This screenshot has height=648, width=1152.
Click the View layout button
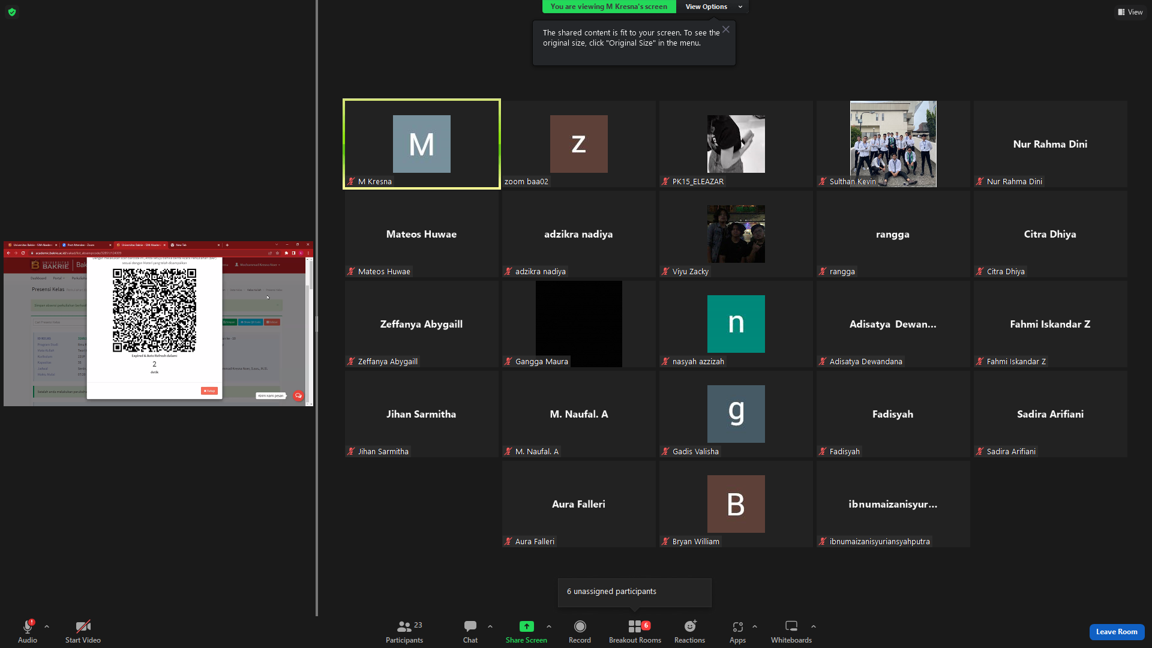coord(1130,12)
